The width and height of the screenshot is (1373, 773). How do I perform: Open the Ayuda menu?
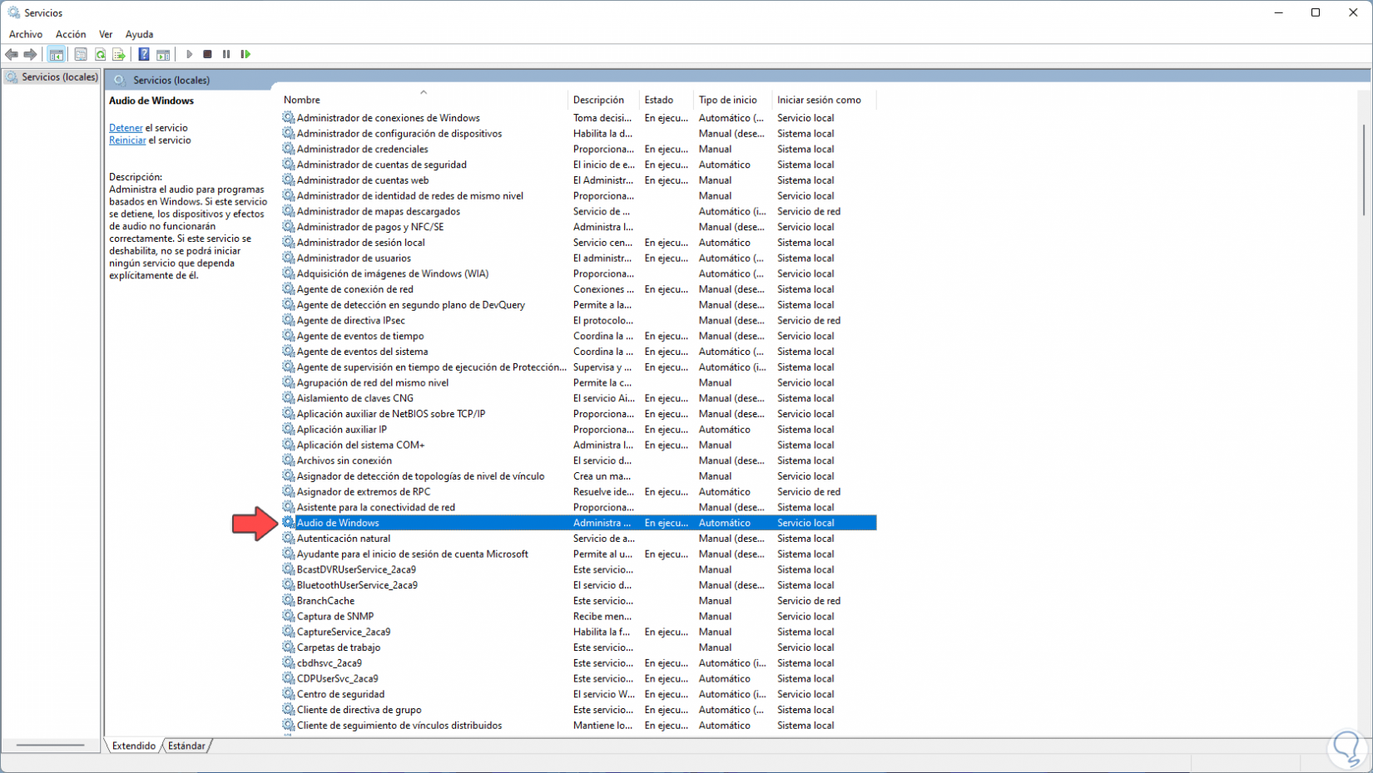click(139, 34)
